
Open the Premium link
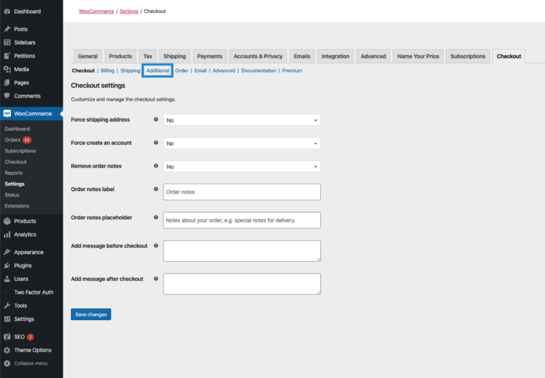[x=292, y=71]
